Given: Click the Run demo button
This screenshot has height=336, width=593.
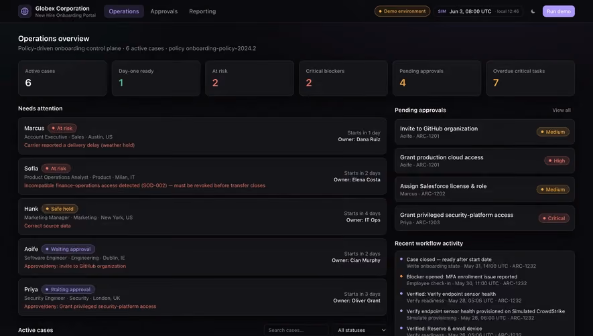Looking at the screenshot, I should click(x=559, y=11).
